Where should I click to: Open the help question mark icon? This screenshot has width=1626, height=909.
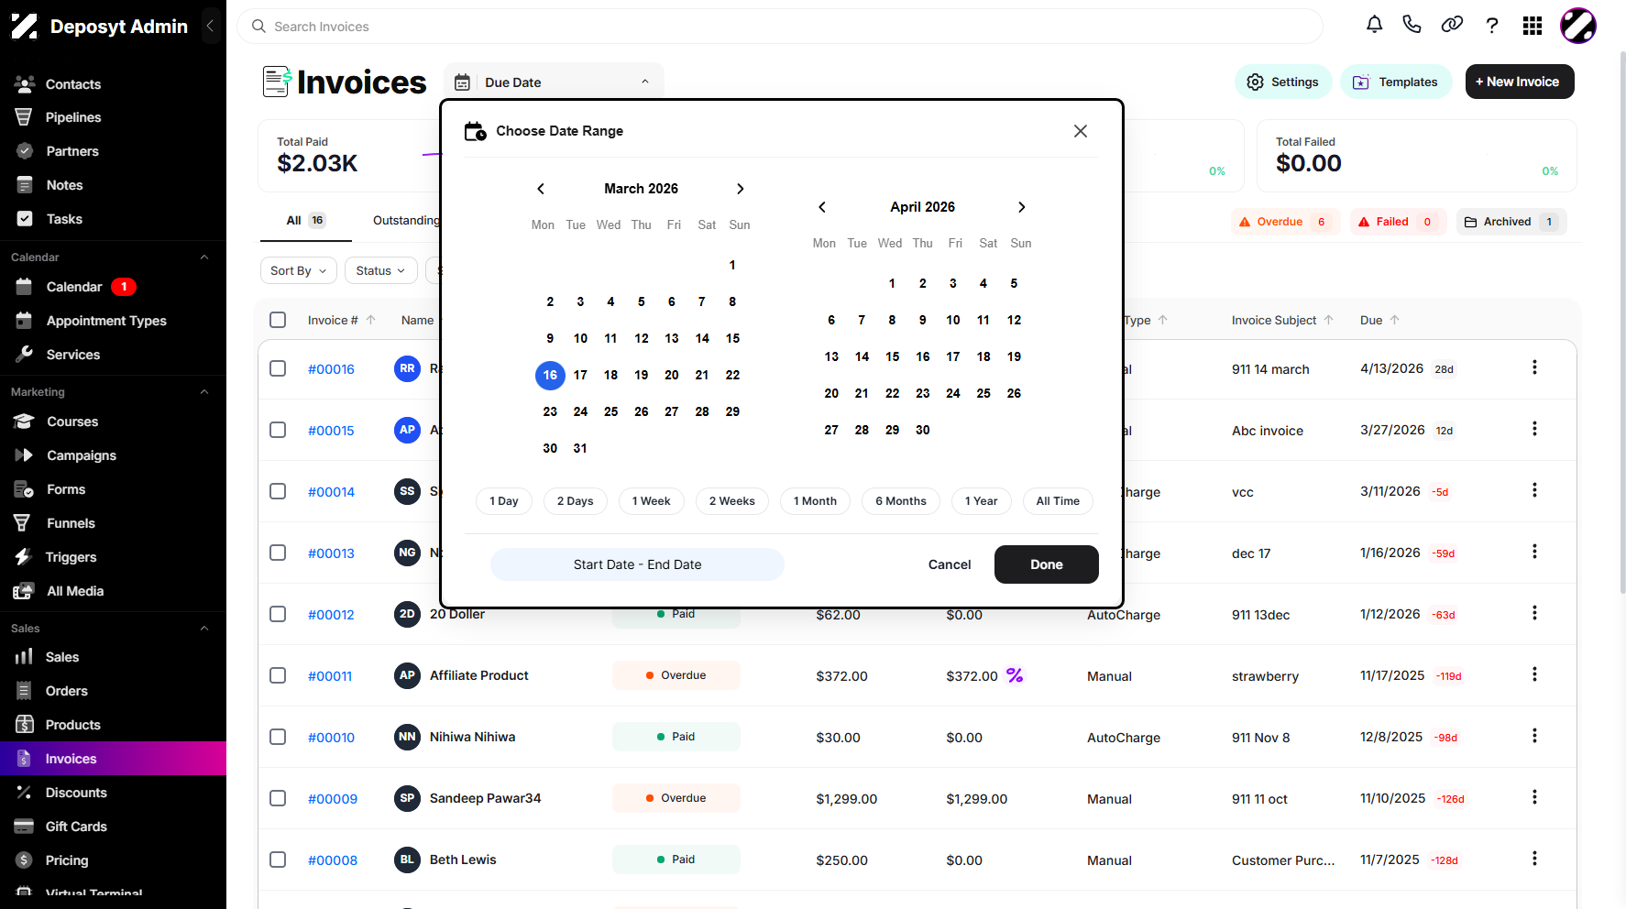1492,26
